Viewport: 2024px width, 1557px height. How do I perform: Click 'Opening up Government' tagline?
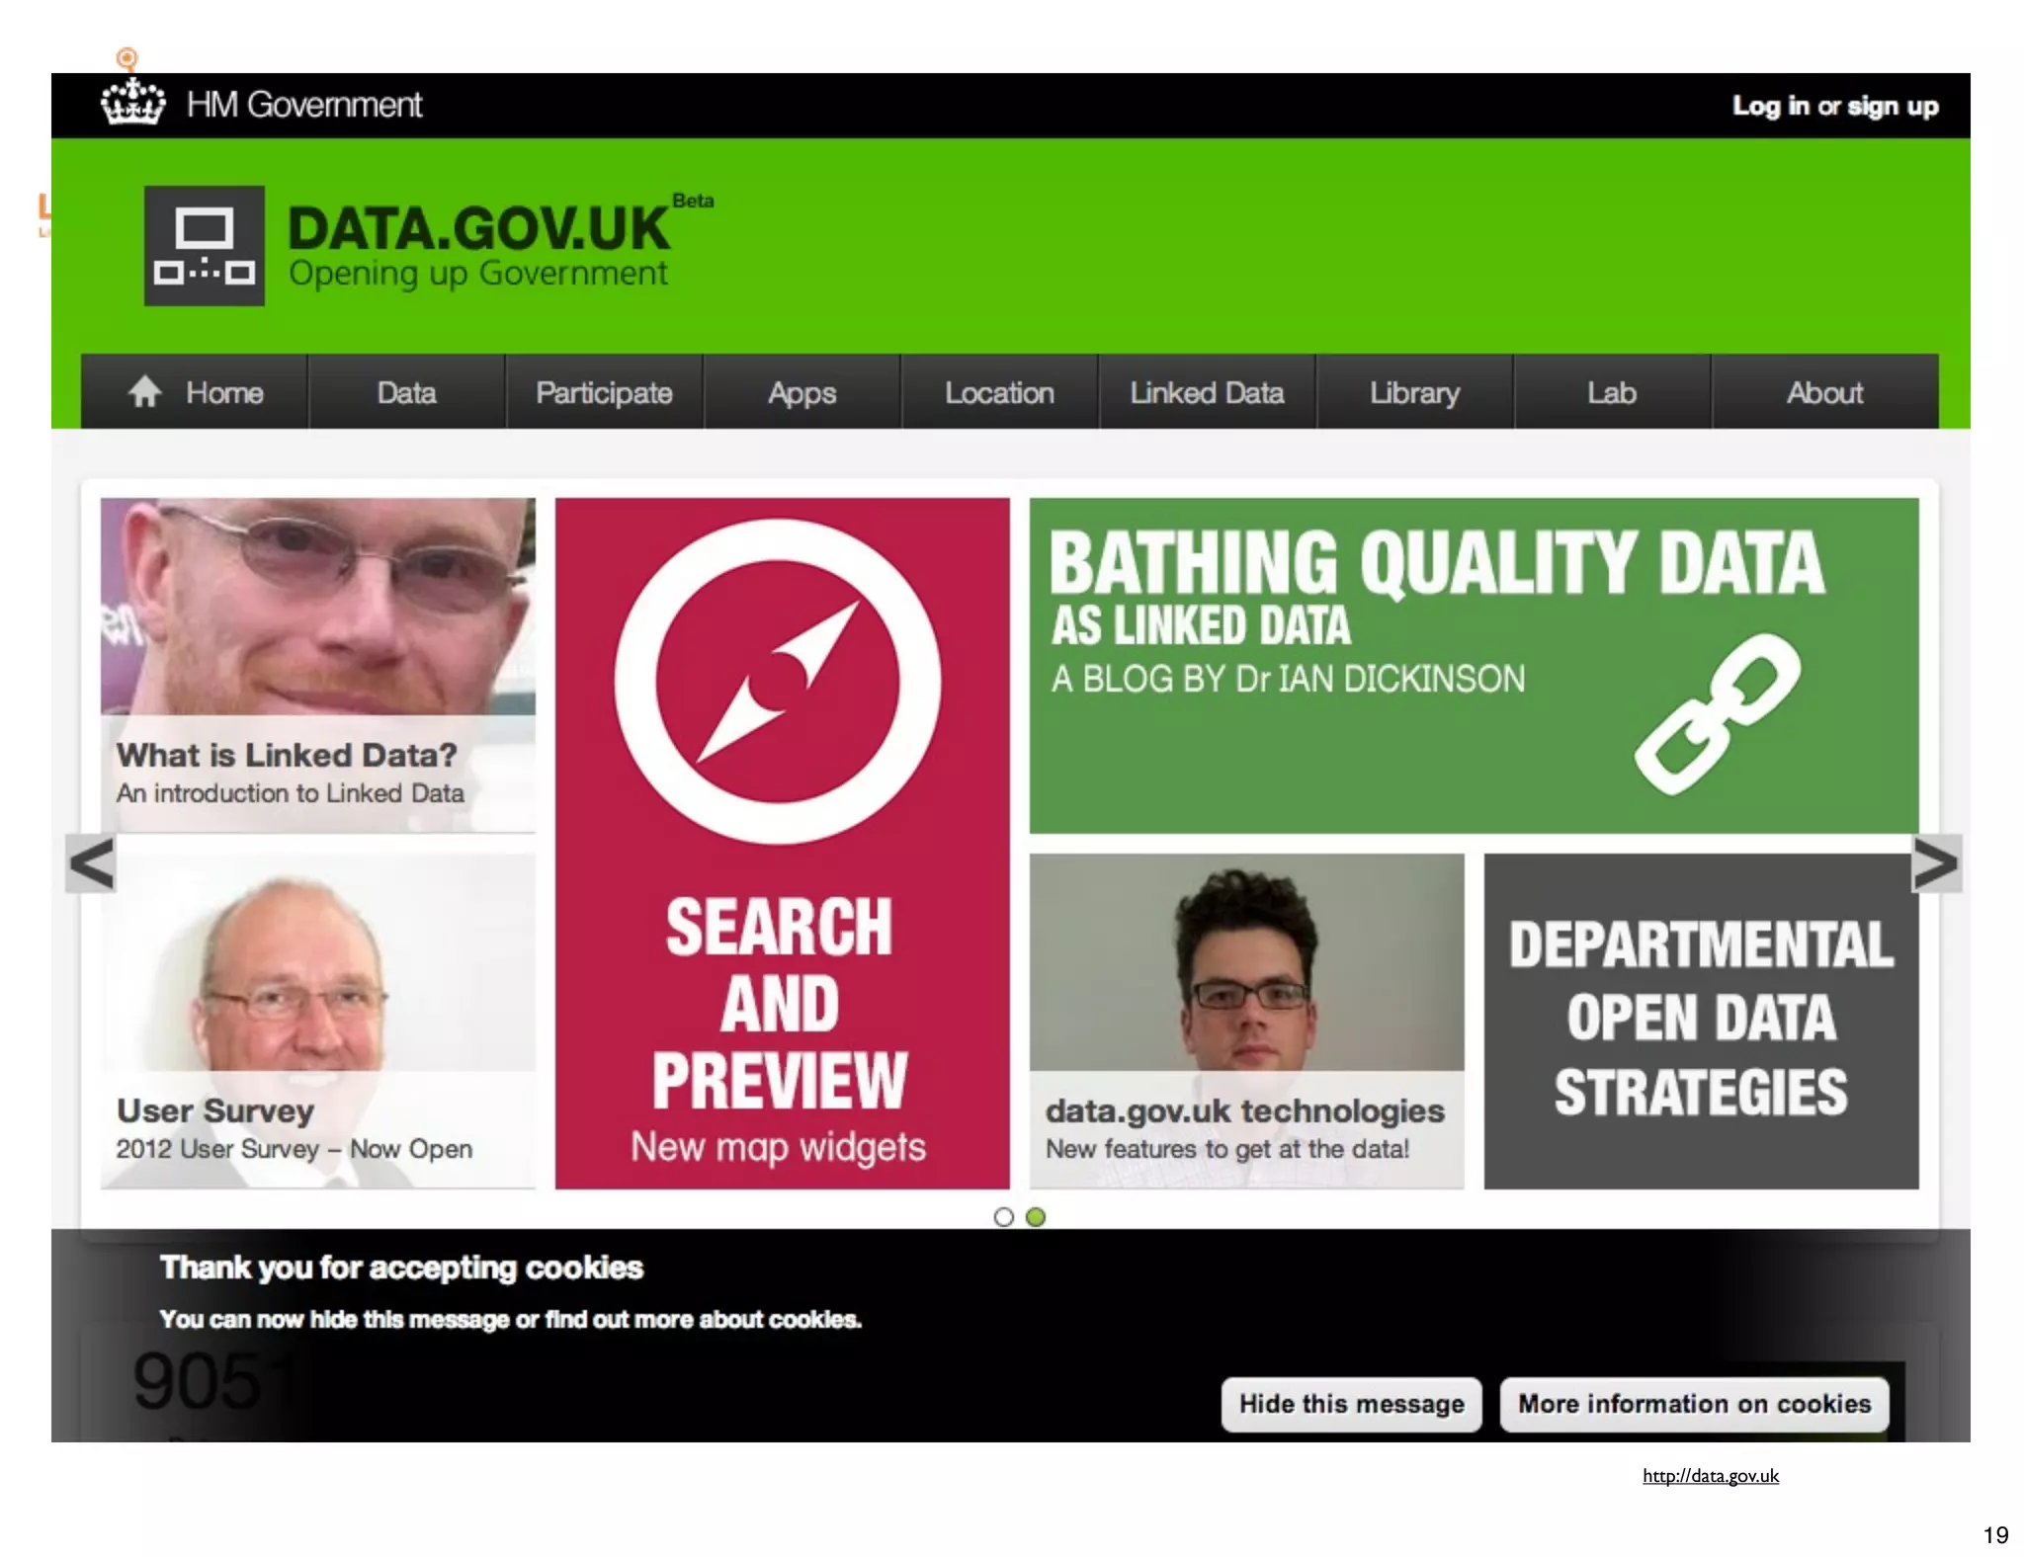(478, 274)
